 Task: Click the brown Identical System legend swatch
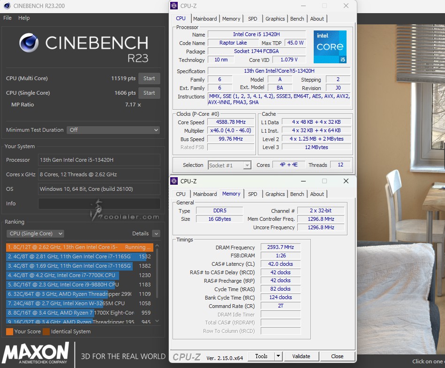(x=46, y=332)
